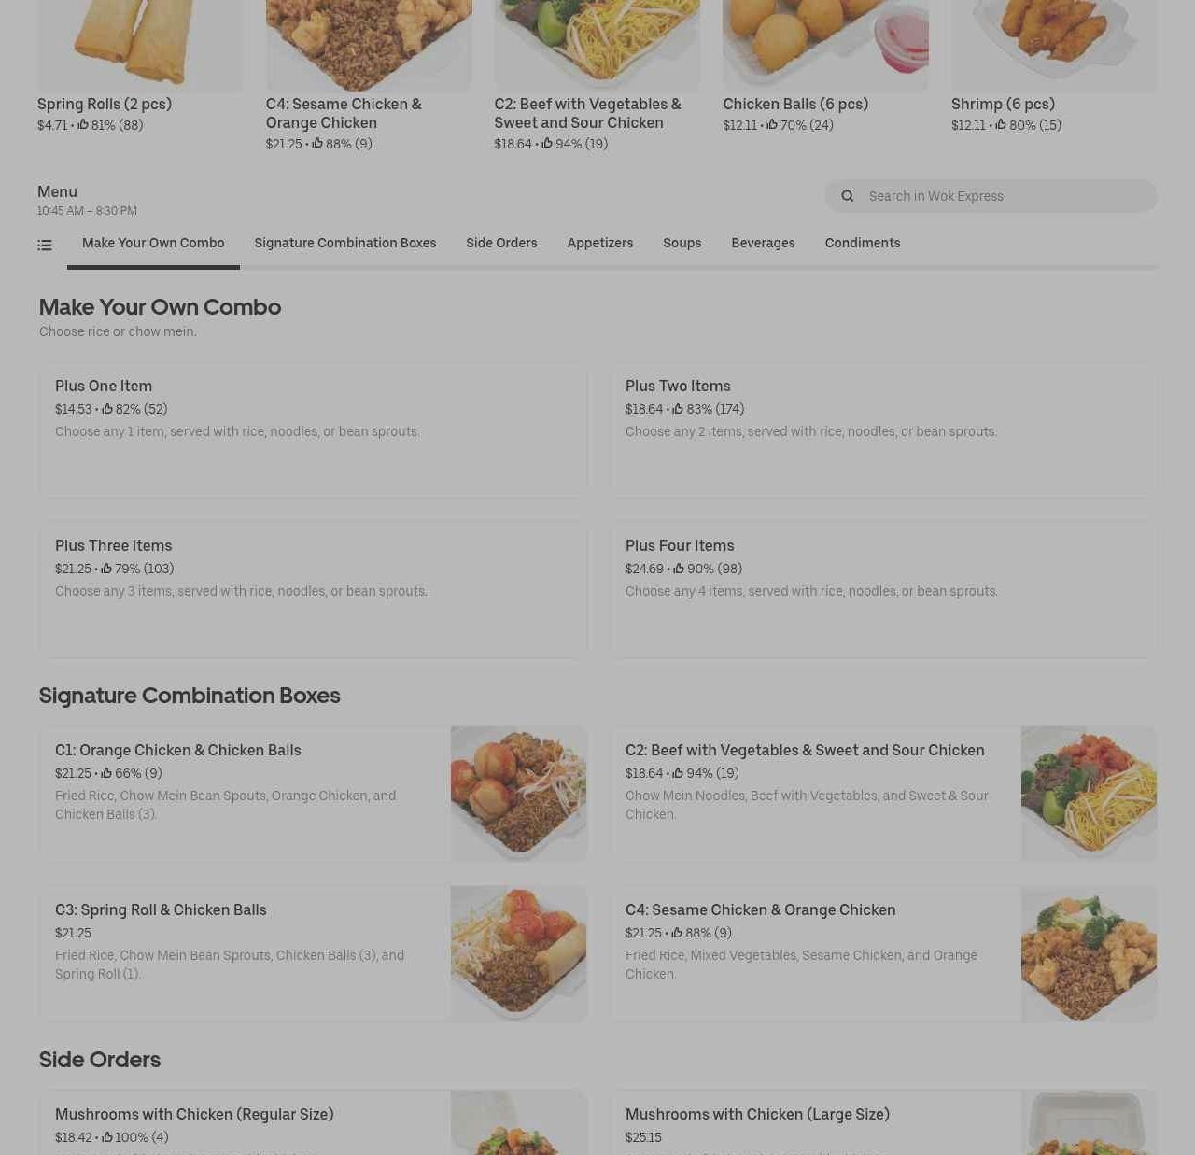Open the Soups tab

point(682,243)
